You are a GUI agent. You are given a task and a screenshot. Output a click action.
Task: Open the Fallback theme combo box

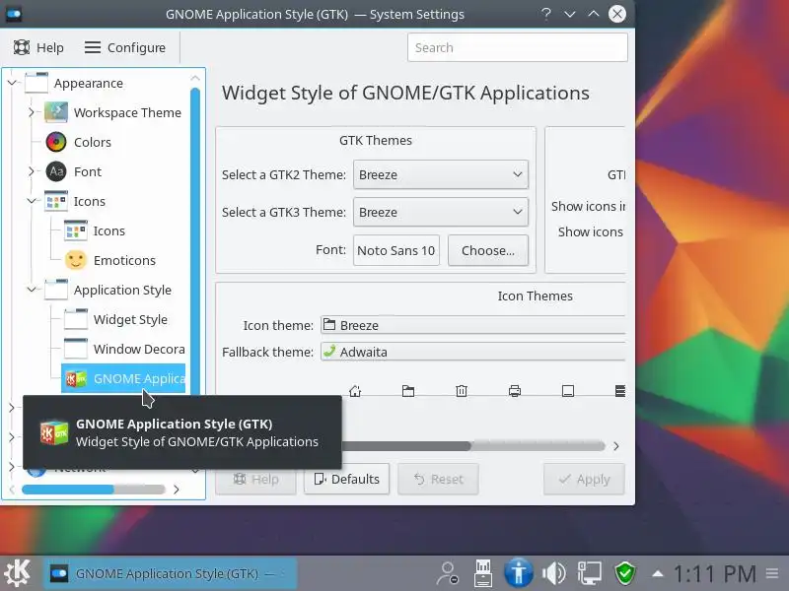point(473,352)
